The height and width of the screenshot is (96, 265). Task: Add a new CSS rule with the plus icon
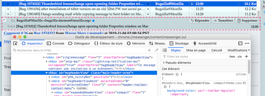pos(246,57)
